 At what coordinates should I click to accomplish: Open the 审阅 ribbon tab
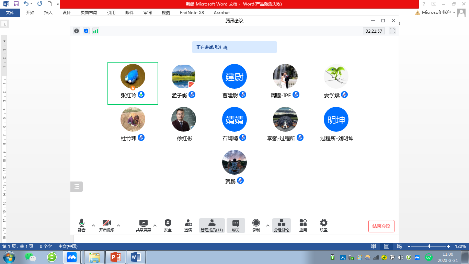tap(148, 13)
